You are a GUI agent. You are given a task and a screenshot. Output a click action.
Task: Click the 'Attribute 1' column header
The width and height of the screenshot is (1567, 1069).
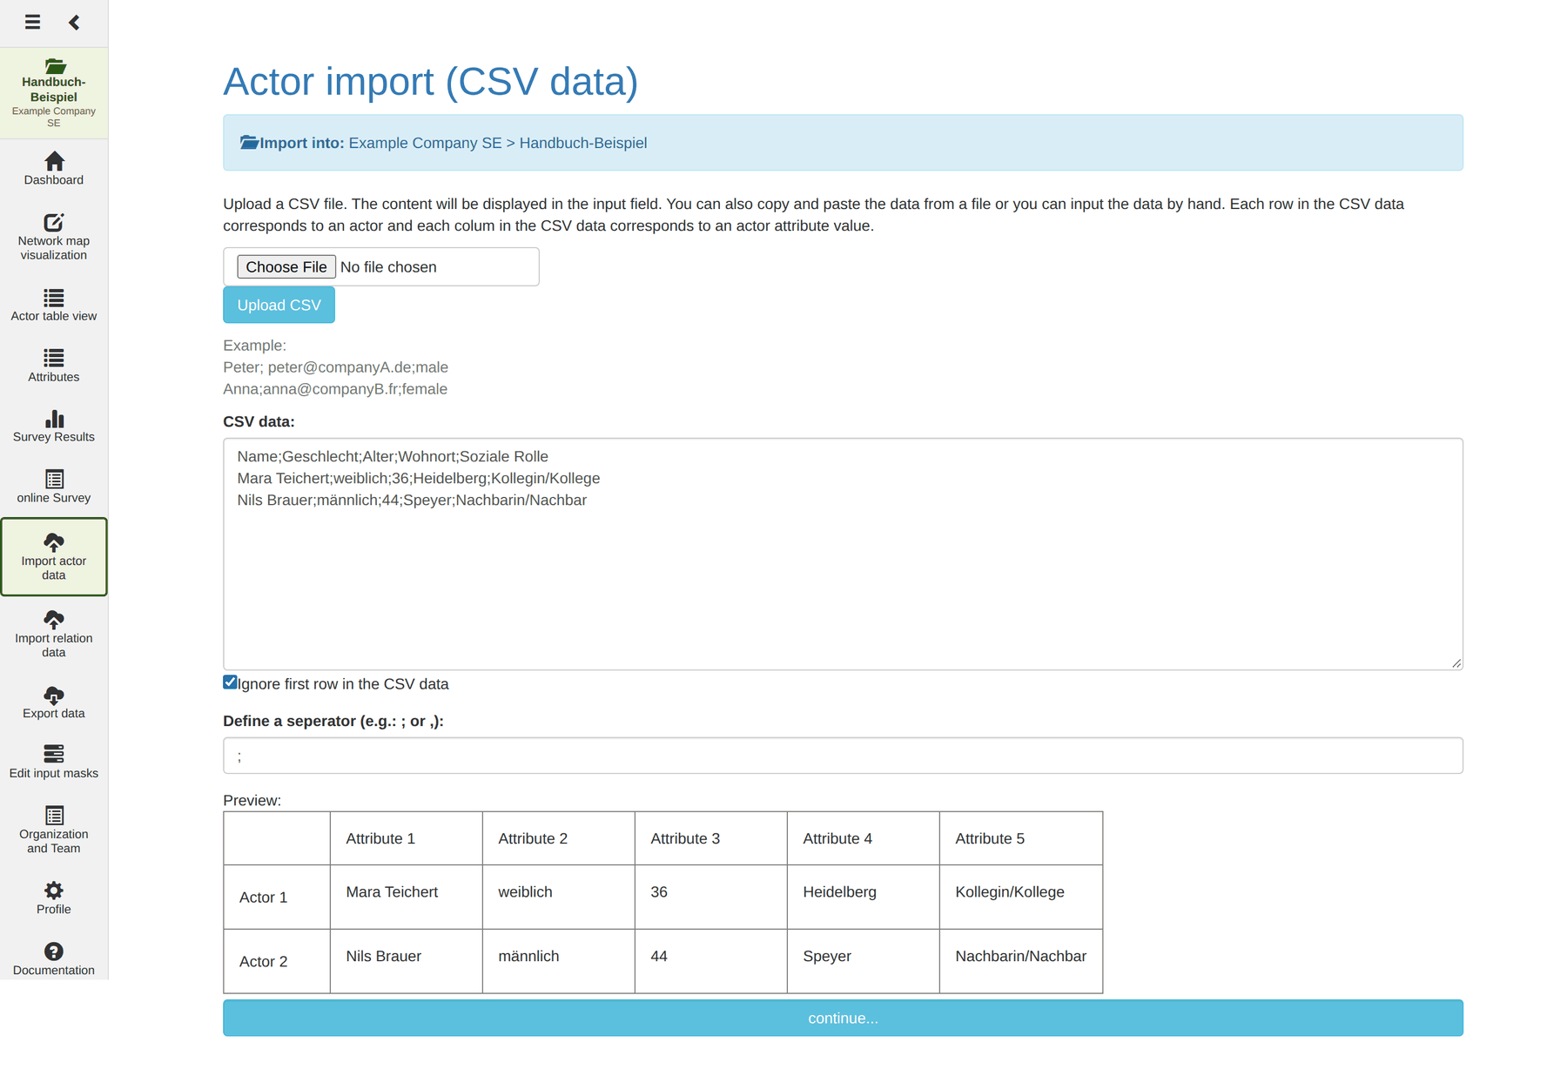tap(406, 838)
